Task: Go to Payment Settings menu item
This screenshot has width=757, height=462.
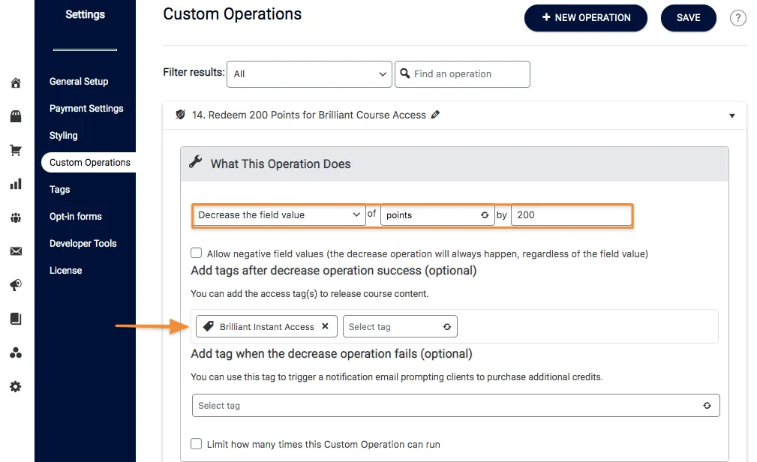Action: 86,109
